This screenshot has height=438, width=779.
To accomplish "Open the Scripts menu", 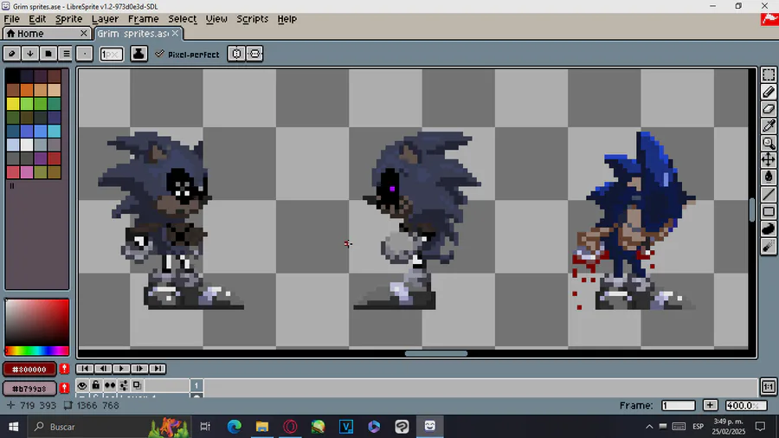I will click(x=253, y=19).
